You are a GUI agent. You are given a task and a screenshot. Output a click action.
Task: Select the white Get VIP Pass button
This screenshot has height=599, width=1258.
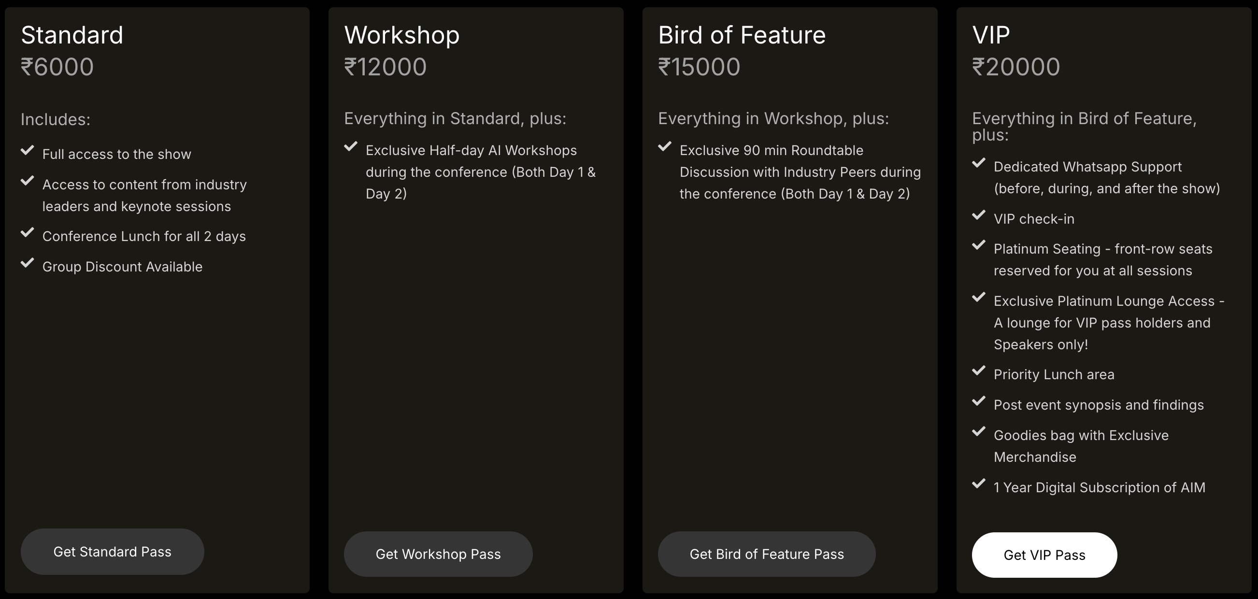[1044, 555]
